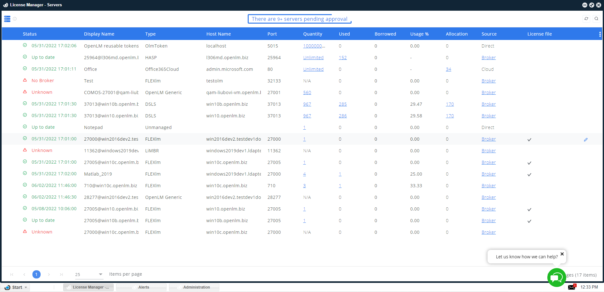The height and width of the screenshot is (292, 604).
Task: Open the Used 152 link for HASP server
Action: (x=342, y=58)
